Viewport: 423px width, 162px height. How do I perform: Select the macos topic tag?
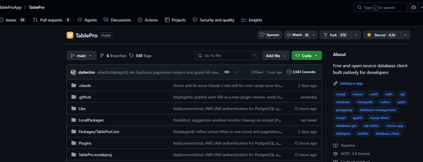click(358, 94)
